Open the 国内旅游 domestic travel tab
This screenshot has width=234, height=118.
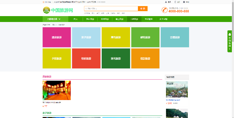click(x=90, y=19)
